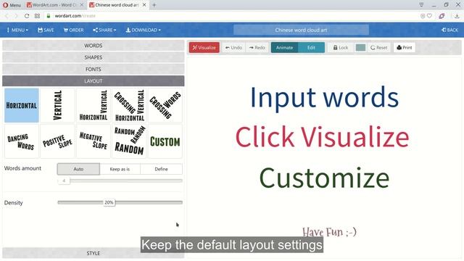
Task: Select the Positive Slope layout
Action: (57, 141)
